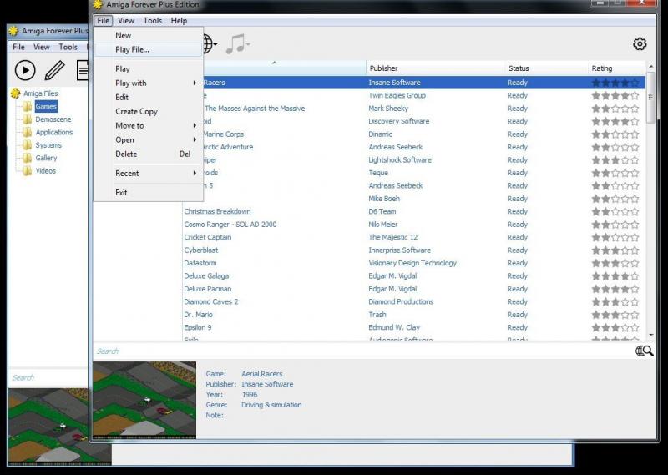Click the Lightshock Software publisher cell
Viewport: 668px width, 475px height.
tap(400, 159)
